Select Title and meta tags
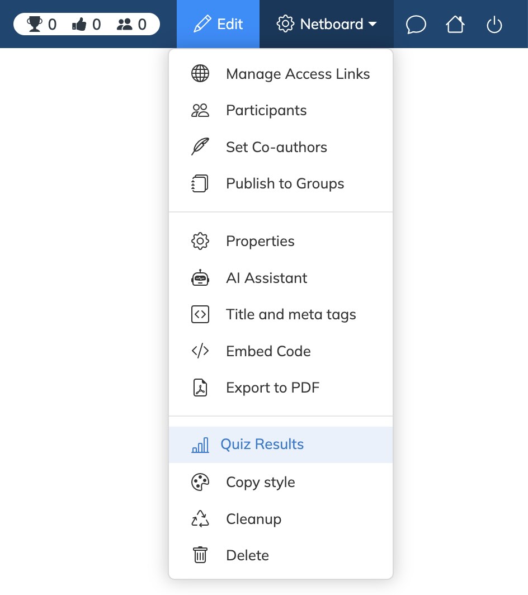The width and height of the screenshot is (528, 595). [281, 314]
